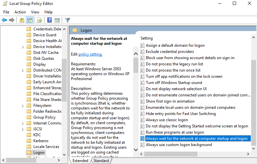Viewport: 257px width, 164px height.
Task: Click the Filter funnel icon
Action: 68,20
